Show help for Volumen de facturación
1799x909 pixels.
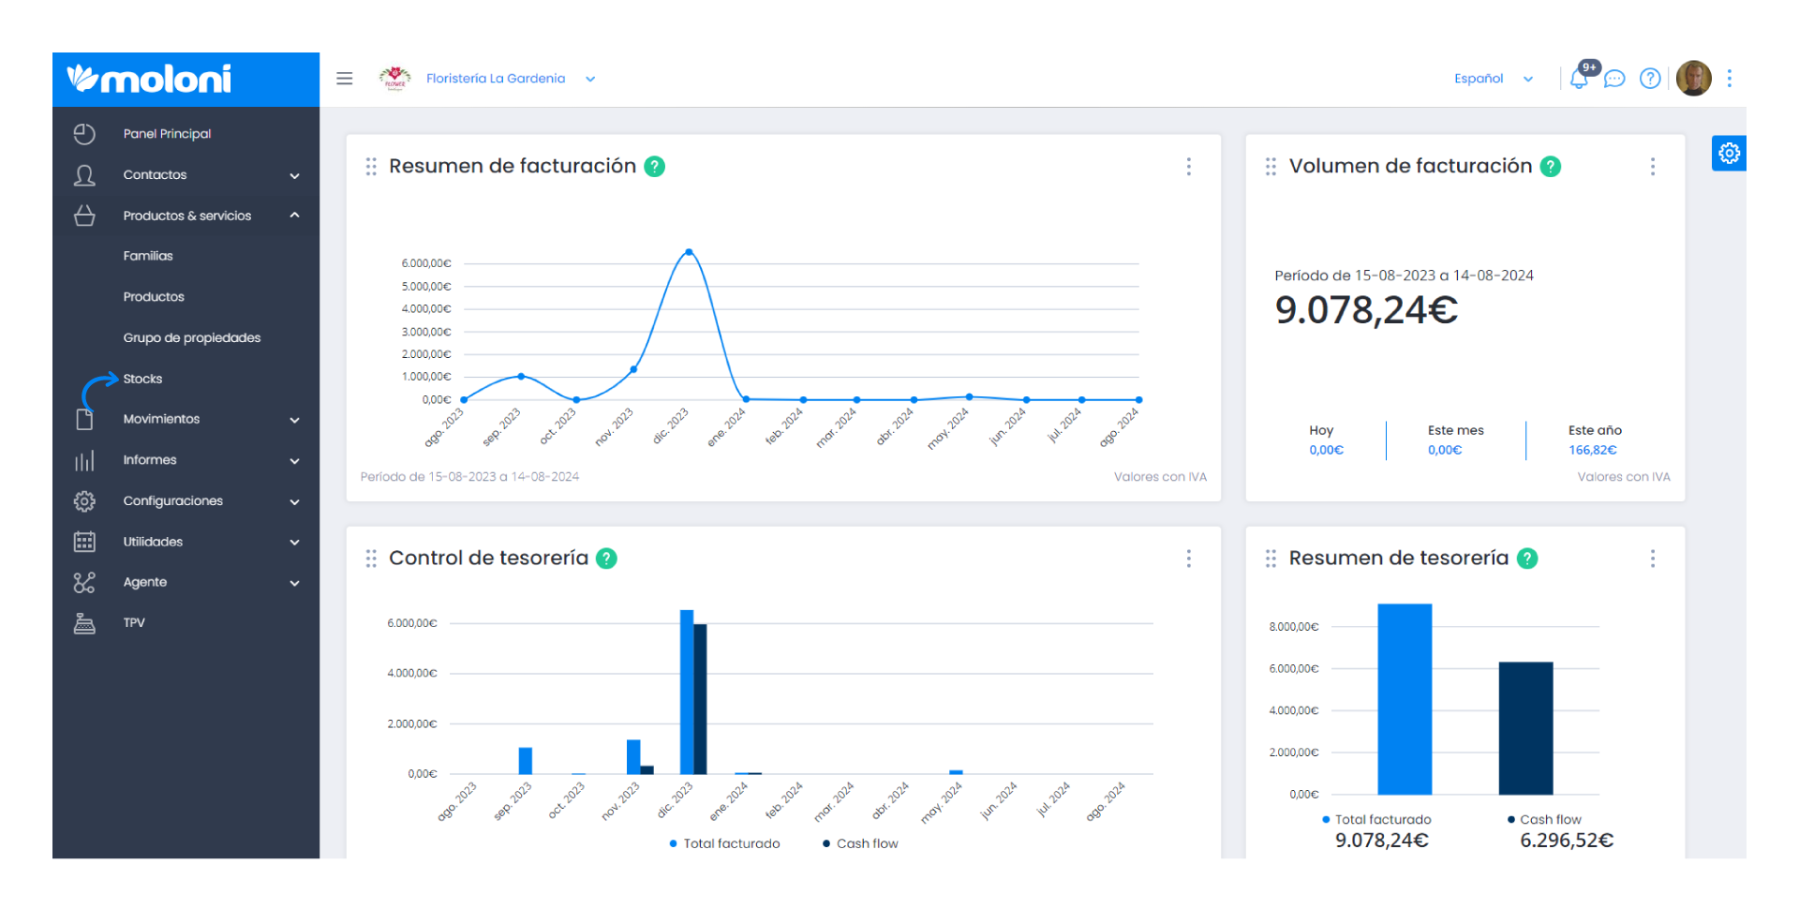[x=1551, y=167]
